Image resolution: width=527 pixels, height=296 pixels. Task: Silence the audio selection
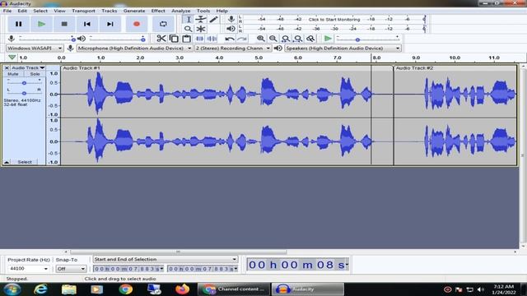(212, 39)
